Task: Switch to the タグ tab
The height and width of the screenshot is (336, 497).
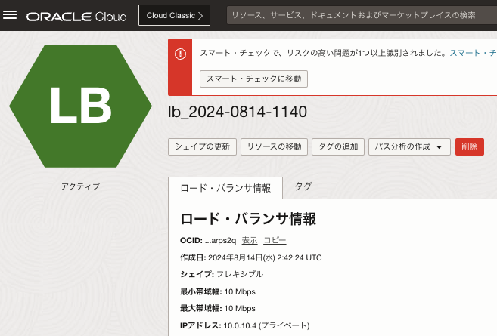Action: (x=303, y=186)
